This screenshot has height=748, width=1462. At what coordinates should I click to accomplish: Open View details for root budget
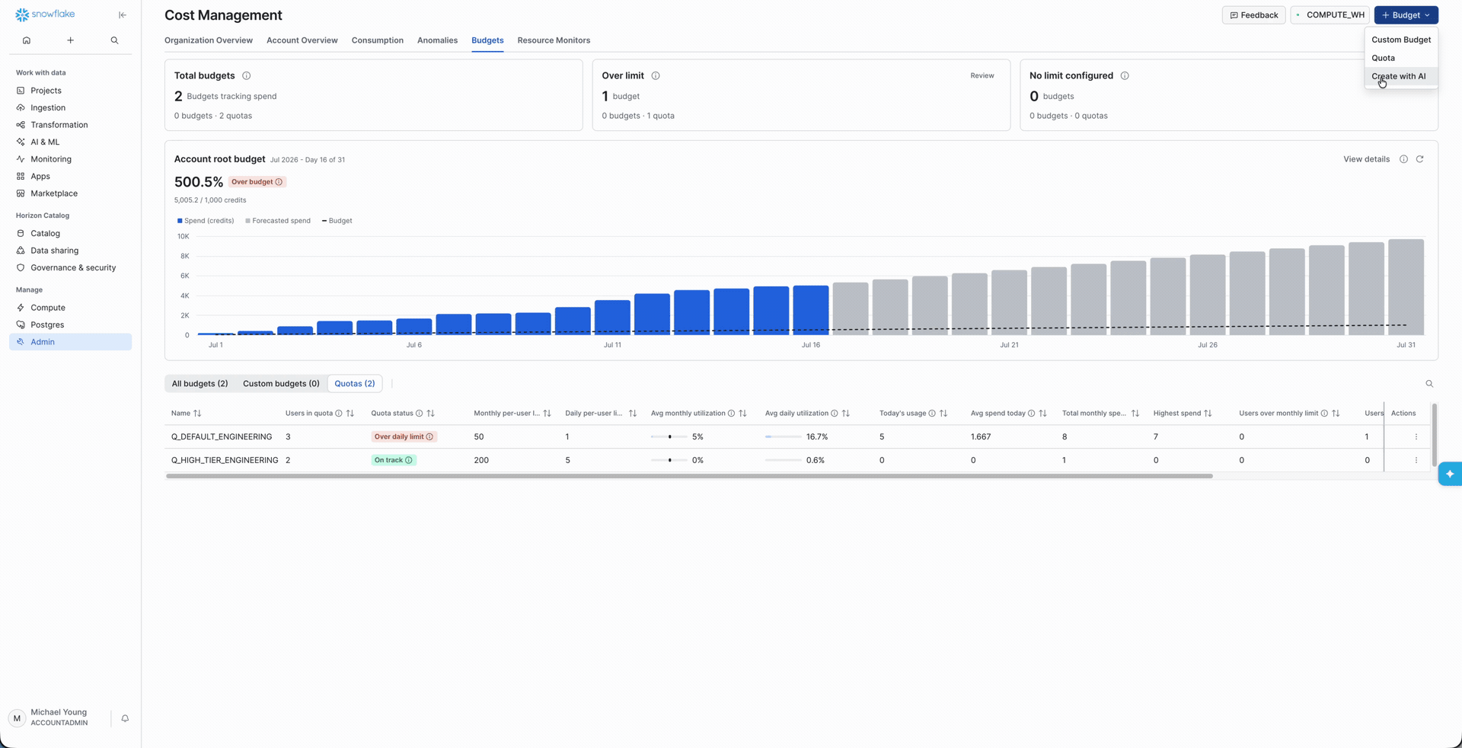point(1366,159)
